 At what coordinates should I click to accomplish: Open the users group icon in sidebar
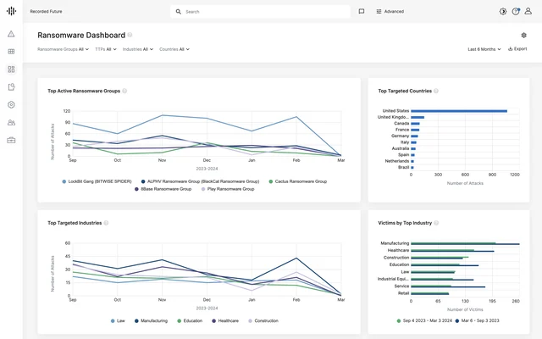(x=11, y=122)
